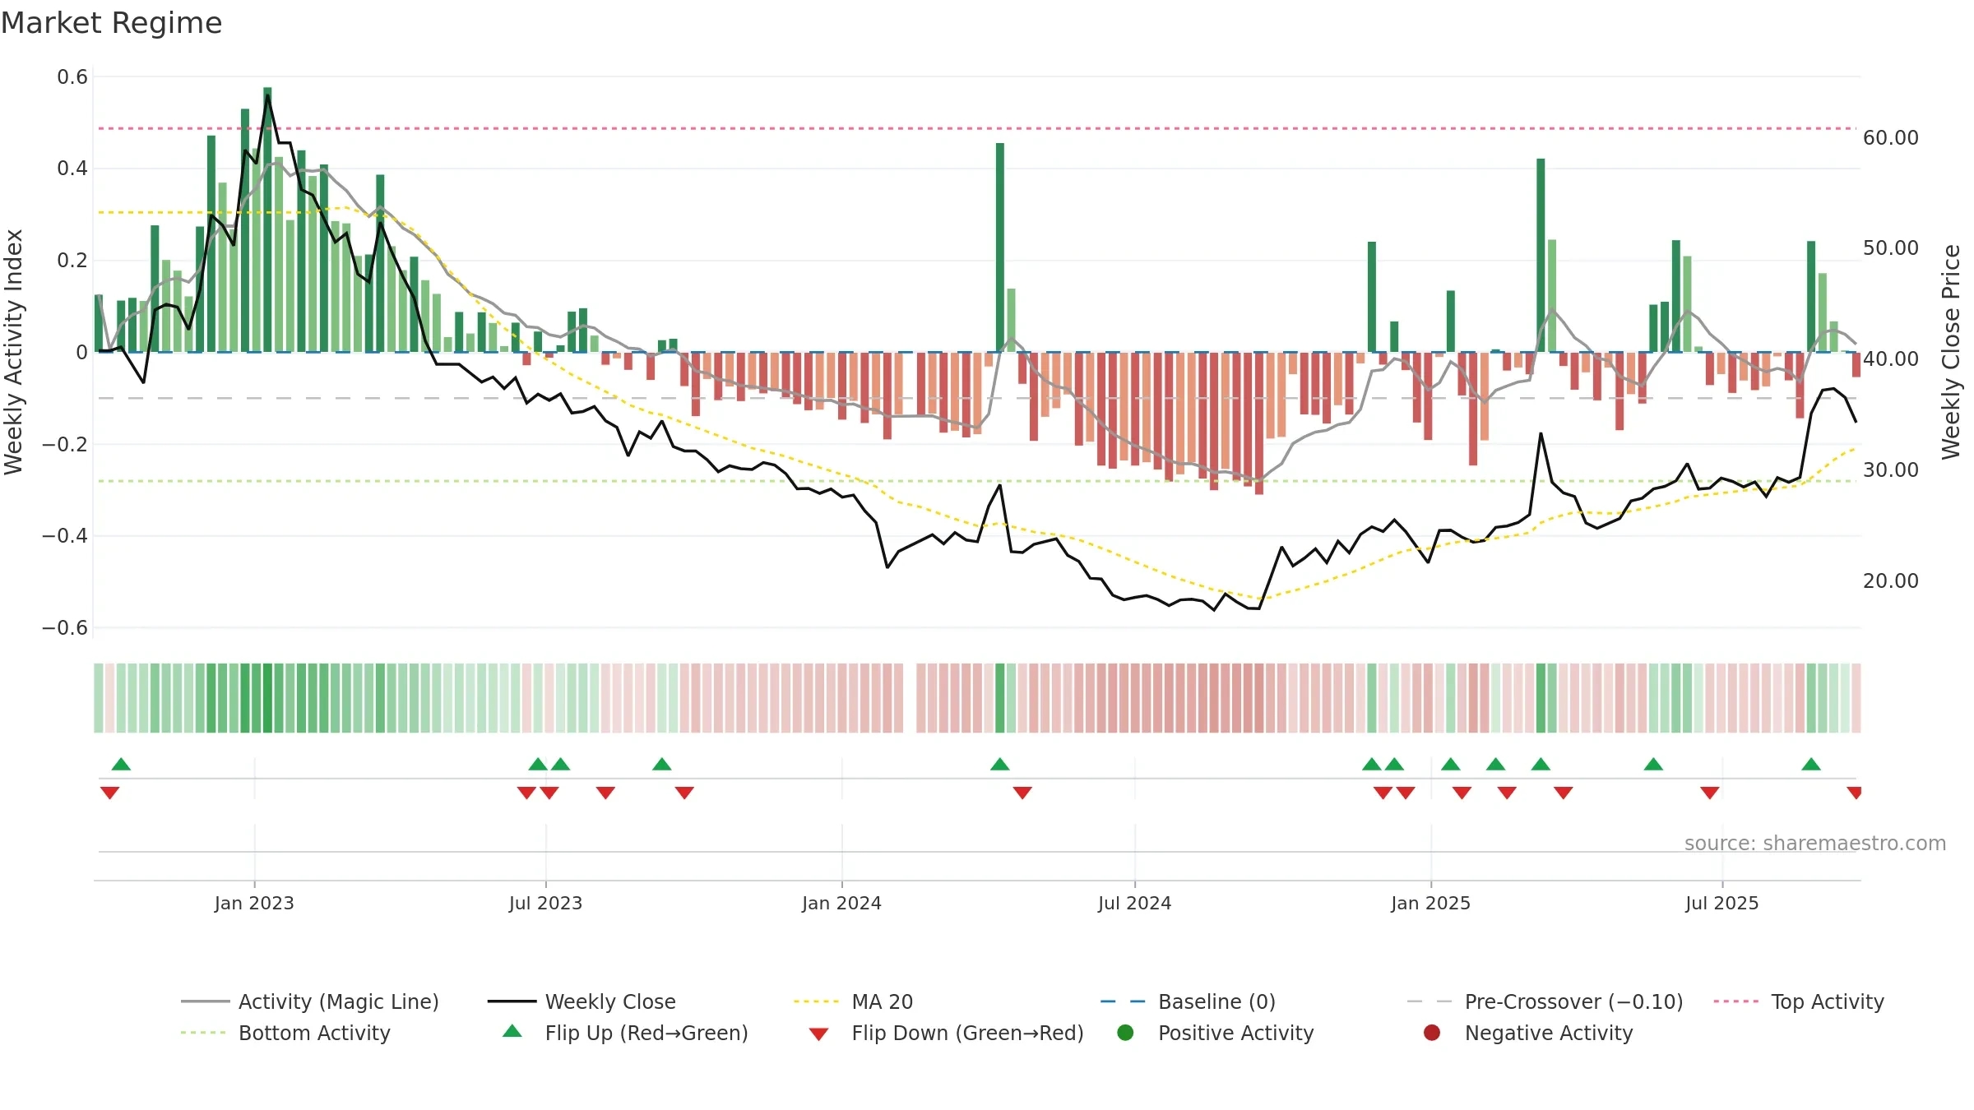This screenshot has height=1110, width=1974.
Task: Toggle Activity (Magic Line) legend entry
Action: pos(310,1001)
